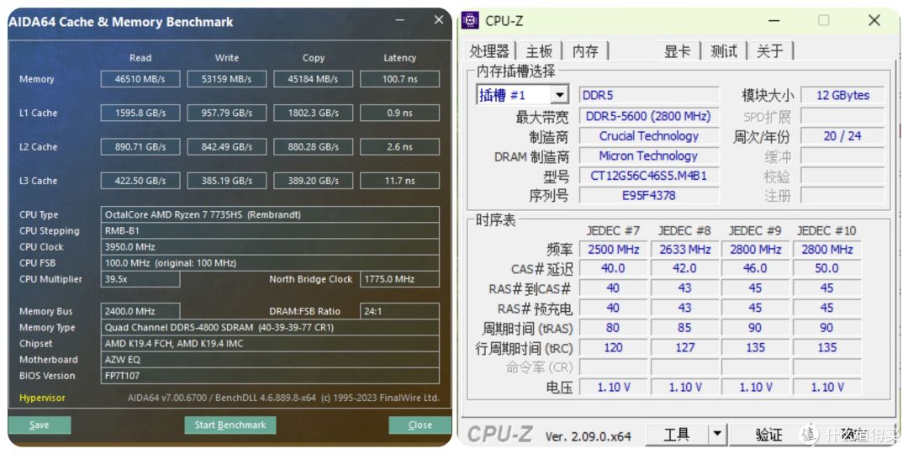This screenshot has height=454, width=908.
Task: Click L1 Cache Write value 957.79 GB/s
Action: tap(226, 113)
